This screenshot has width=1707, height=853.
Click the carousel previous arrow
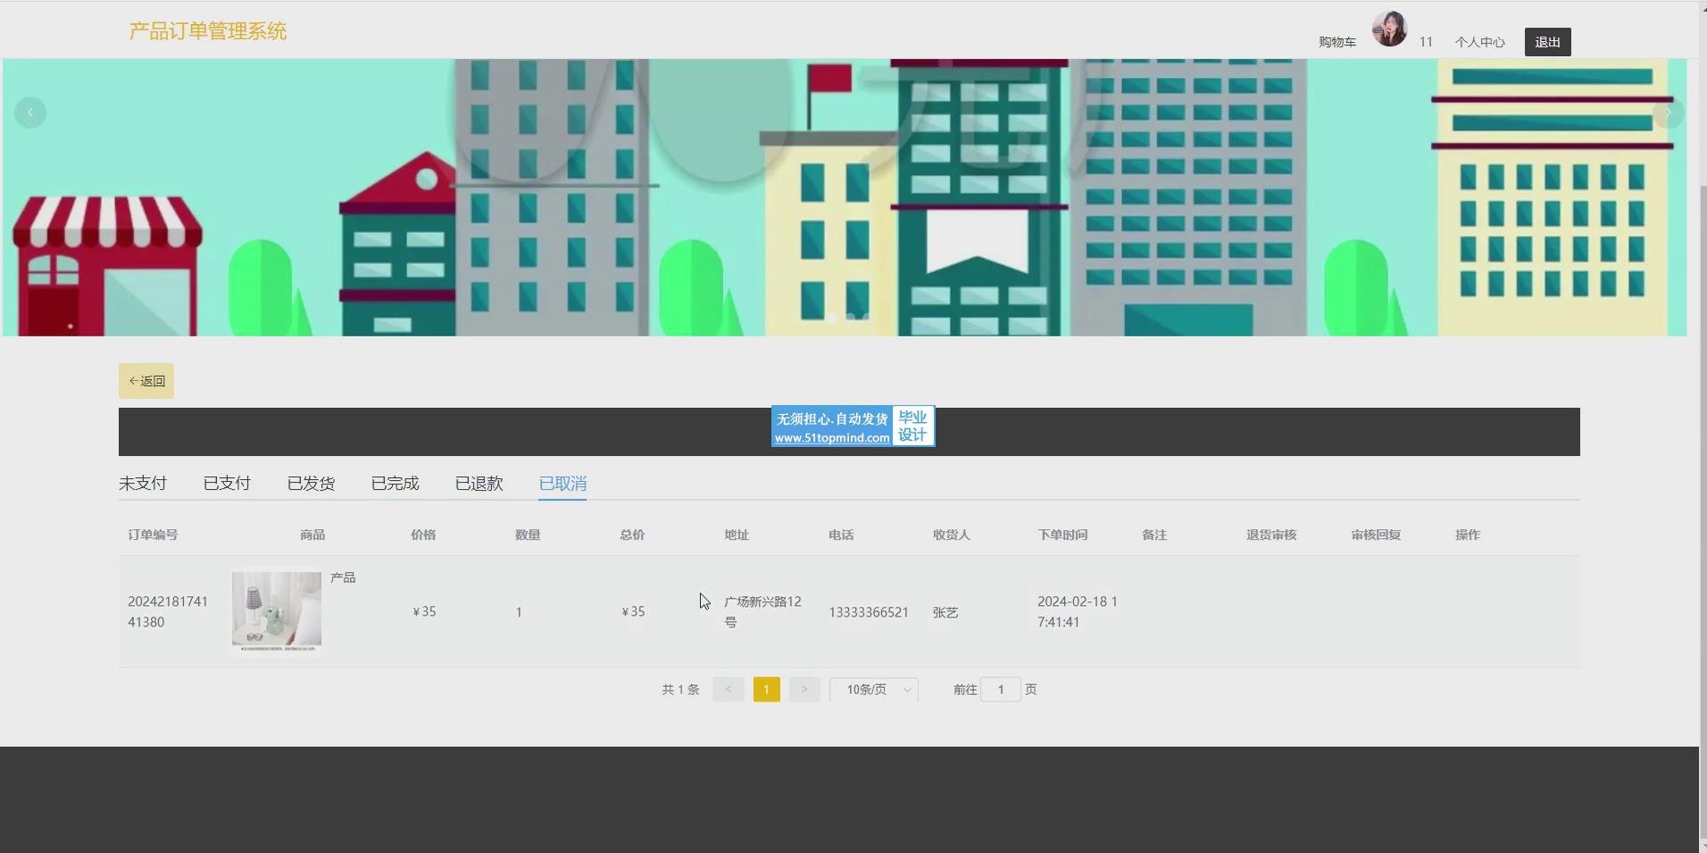click(30, 112)
